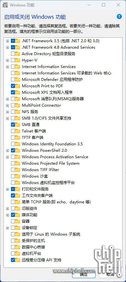The height and width of the screenshot is (282, 126).
Task: Click the 确定 button
Action: pos(84,275)
